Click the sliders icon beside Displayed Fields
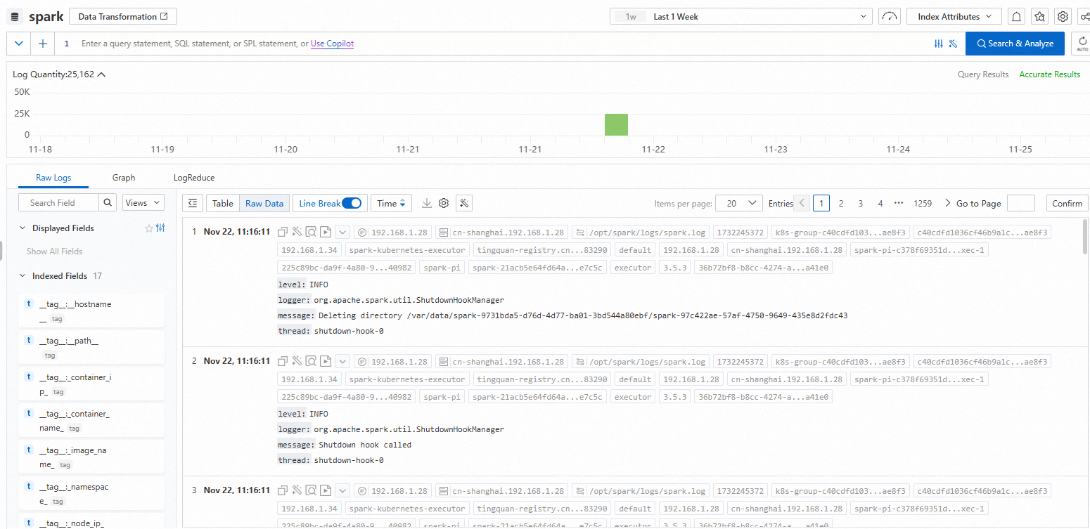The height and width of the screenshot is (529, 1090). 160,228
